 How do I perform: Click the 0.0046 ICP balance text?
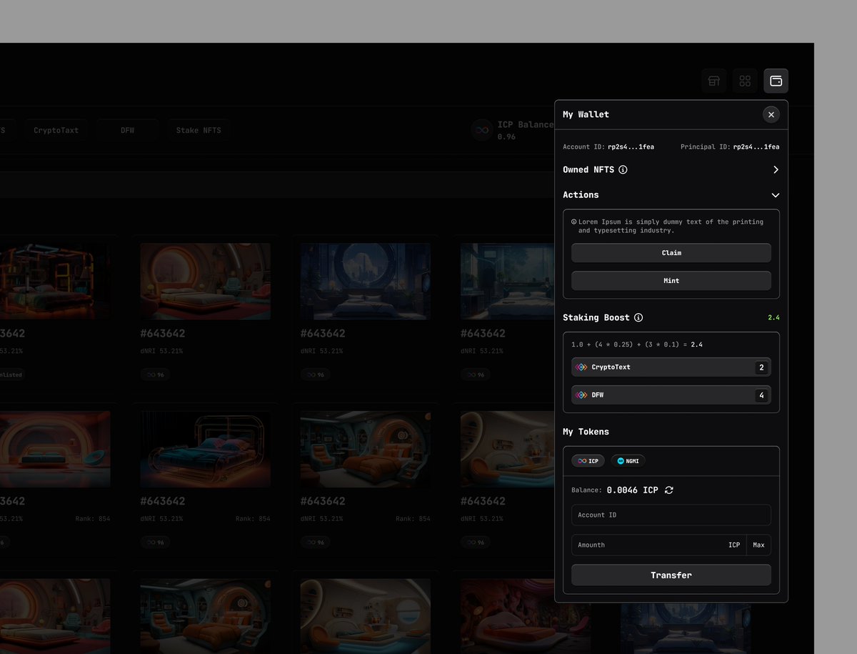coord(632,490)
